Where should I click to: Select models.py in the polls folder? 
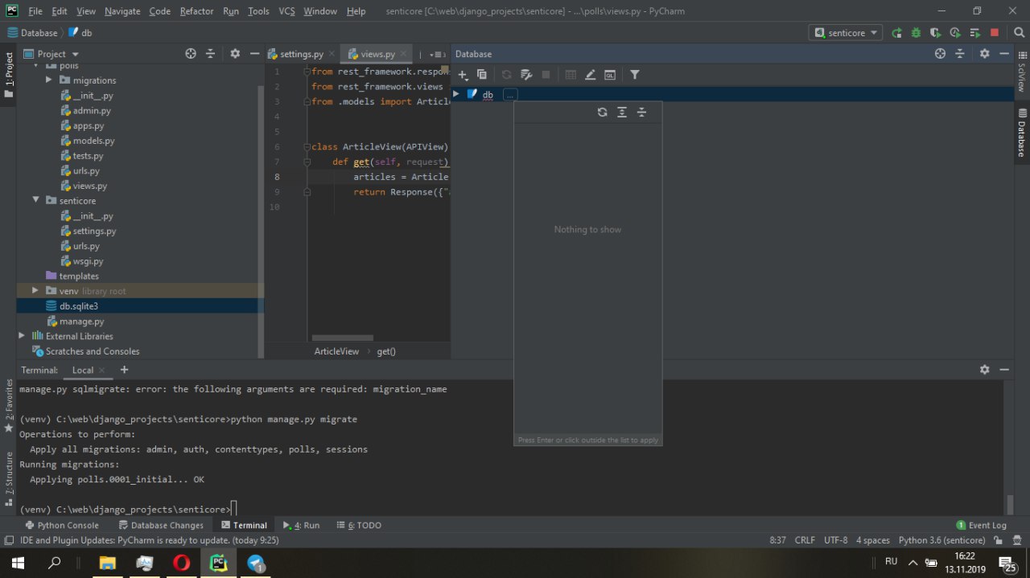(x=93, y=141)
